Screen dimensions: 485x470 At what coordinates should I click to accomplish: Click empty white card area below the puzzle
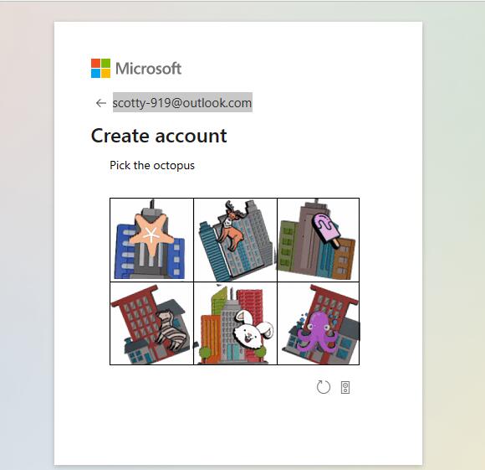click(x=238, y=431)
